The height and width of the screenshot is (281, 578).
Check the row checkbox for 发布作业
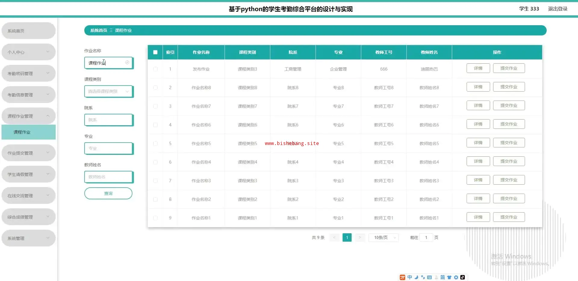(155, 69)
